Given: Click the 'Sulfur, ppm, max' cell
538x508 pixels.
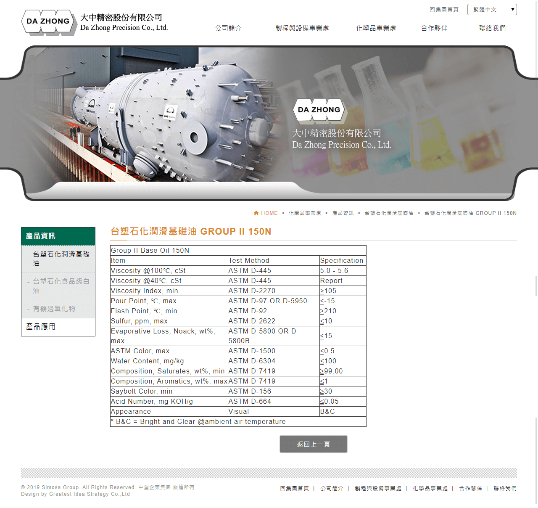Looking at the screenshot, I should (169, 321).
